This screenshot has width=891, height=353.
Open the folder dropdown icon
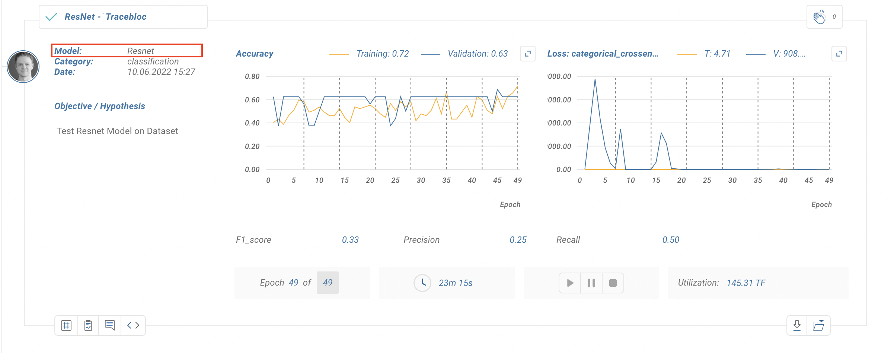pyautogui.click(x=818, y=325)
